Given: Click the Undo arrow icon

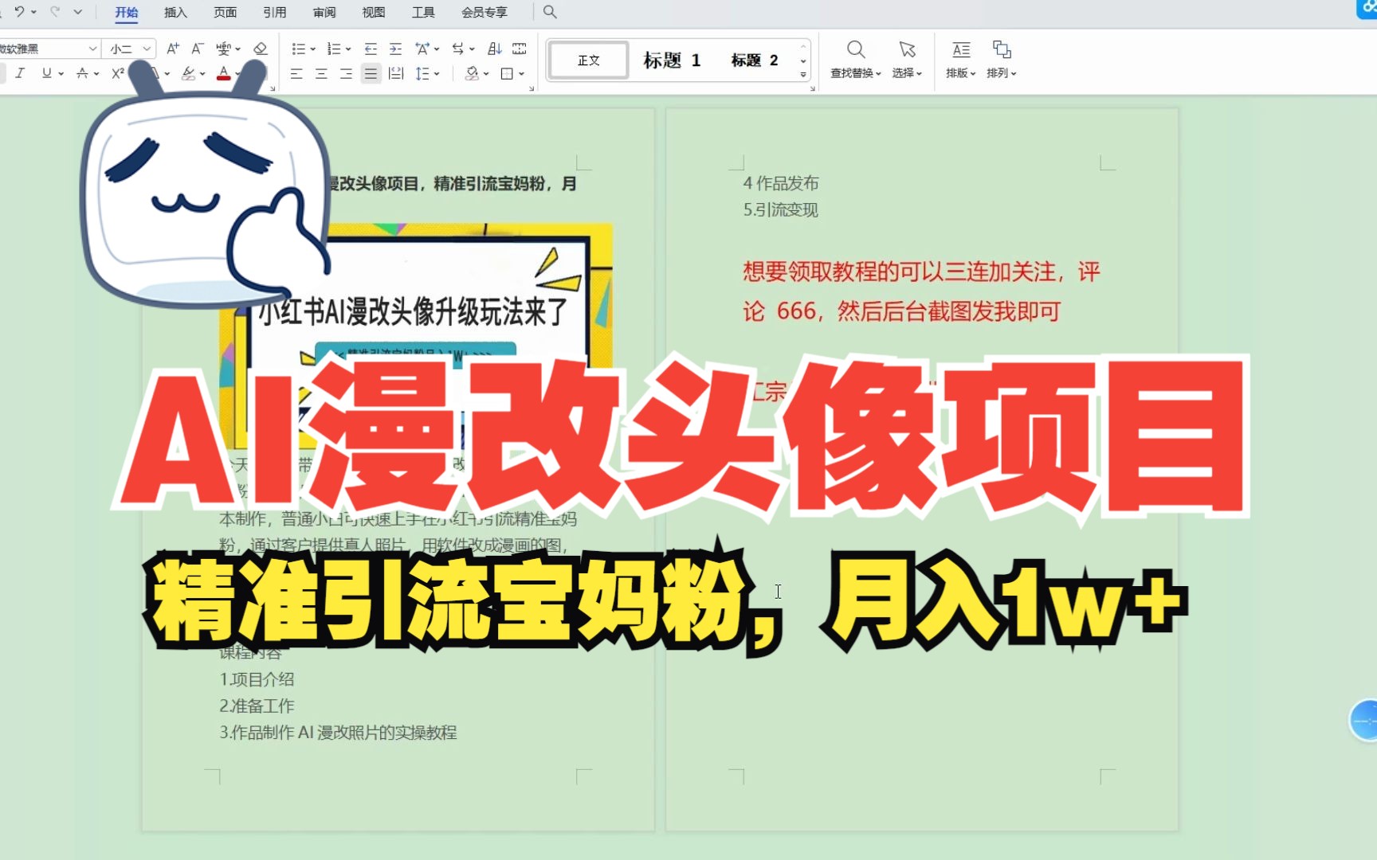Looking at the screenshot, I should [19, 12].
